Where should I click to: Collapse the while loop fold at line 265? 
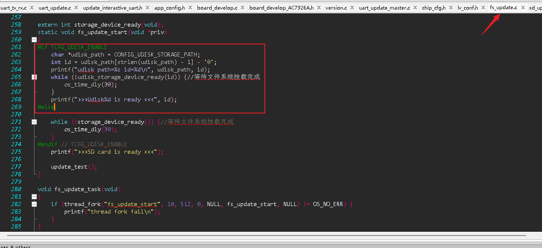tap(34, 77)
